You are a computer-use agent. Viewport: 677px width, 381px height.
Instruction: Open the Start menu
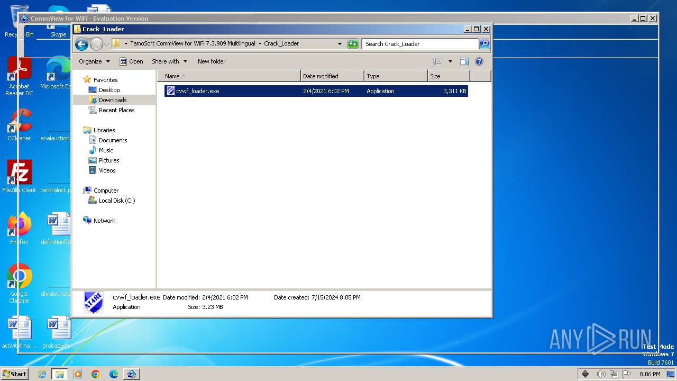(x=14, y=374)
